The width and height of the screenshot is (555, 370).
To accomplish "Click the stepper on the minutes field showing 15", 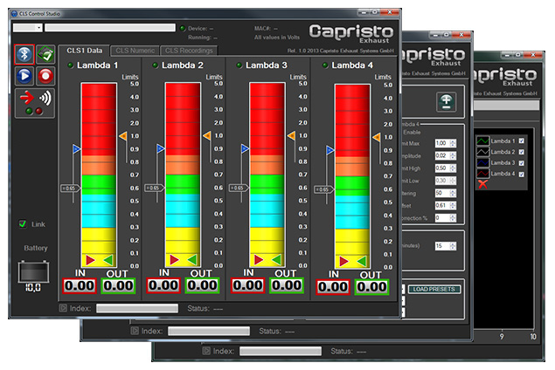I will coord(453,246).
